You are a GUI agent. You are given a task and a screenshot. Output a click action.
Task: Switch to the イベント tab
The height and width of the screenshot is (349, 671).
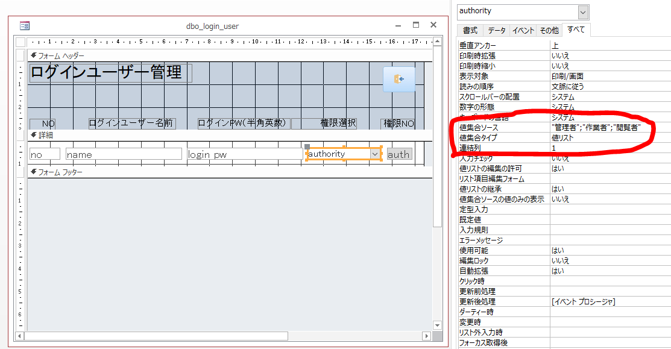pyautogui.click(x=523, y=30)
